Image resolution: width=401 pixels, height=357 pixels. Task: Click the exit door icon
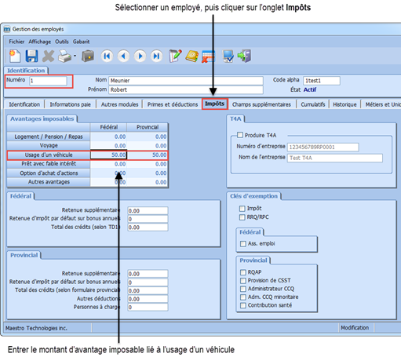244,56
